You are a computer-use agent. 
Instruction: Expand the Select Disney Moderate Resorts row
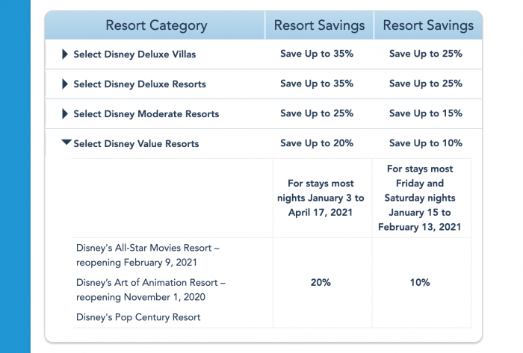[x=65, y=114]
